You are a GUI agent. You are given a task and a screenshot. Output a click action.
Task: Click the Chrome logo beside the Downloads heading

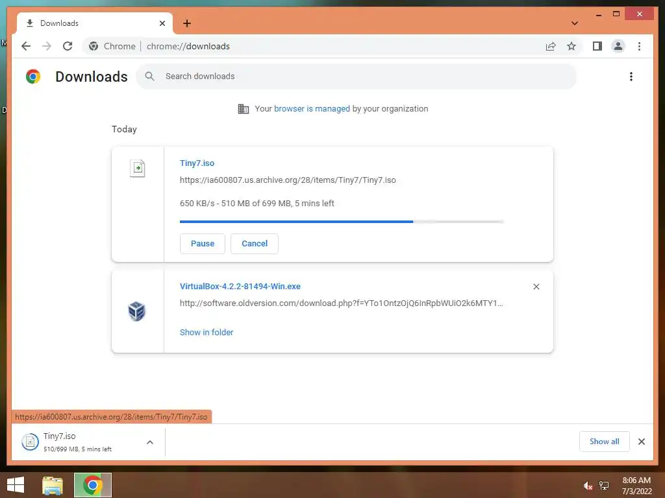pyautogui.click(x=33, y=77)
